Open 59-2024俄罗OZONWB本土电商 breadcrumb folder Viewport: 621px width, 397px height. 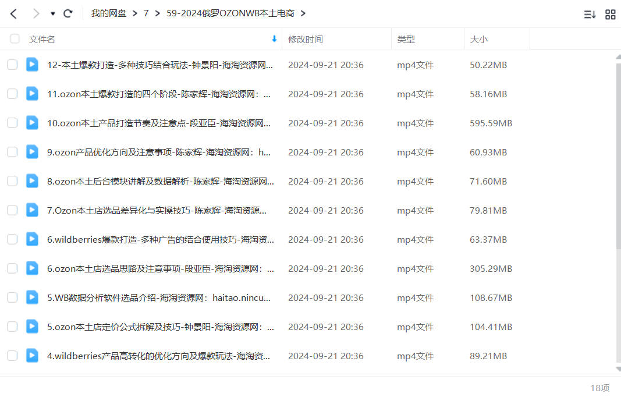(230, 13)
